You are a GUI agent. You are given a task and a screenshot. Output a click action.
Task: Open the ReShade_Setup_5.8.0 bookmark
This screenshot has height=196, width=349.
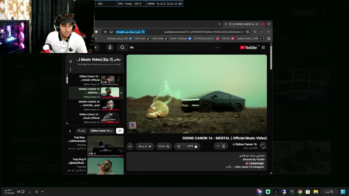(x=120, y=39)
